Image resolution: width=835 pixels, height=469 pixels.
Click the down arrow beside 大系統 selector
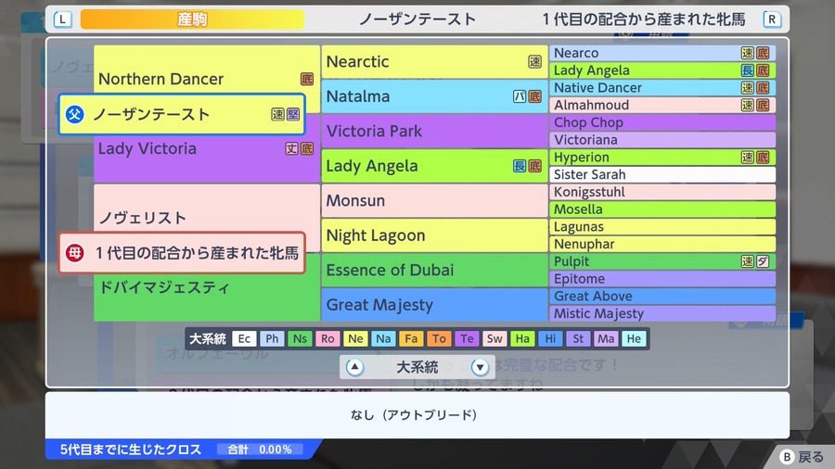(480, 367)
